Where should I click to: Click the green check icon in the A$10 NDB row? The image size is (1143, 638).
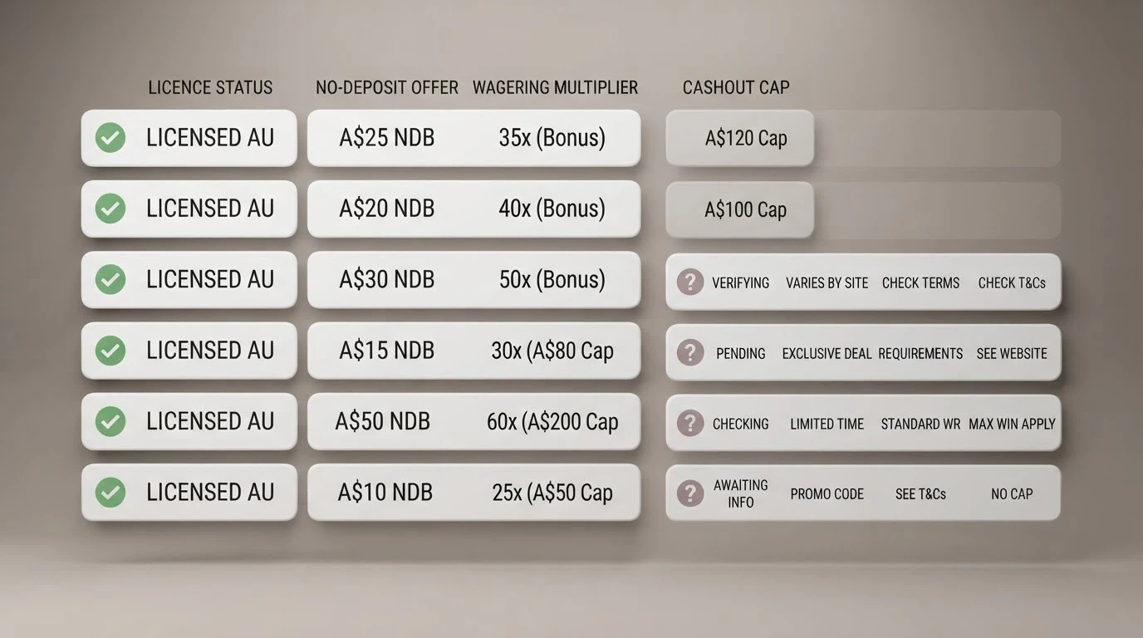[110, 493]
